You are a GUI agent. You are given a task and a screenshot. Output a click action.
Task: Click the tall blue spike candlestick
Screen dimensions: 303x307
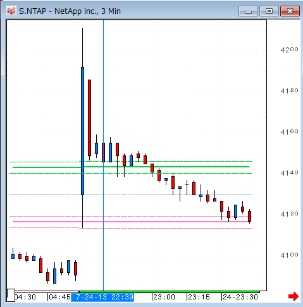(x=82, y=131)
